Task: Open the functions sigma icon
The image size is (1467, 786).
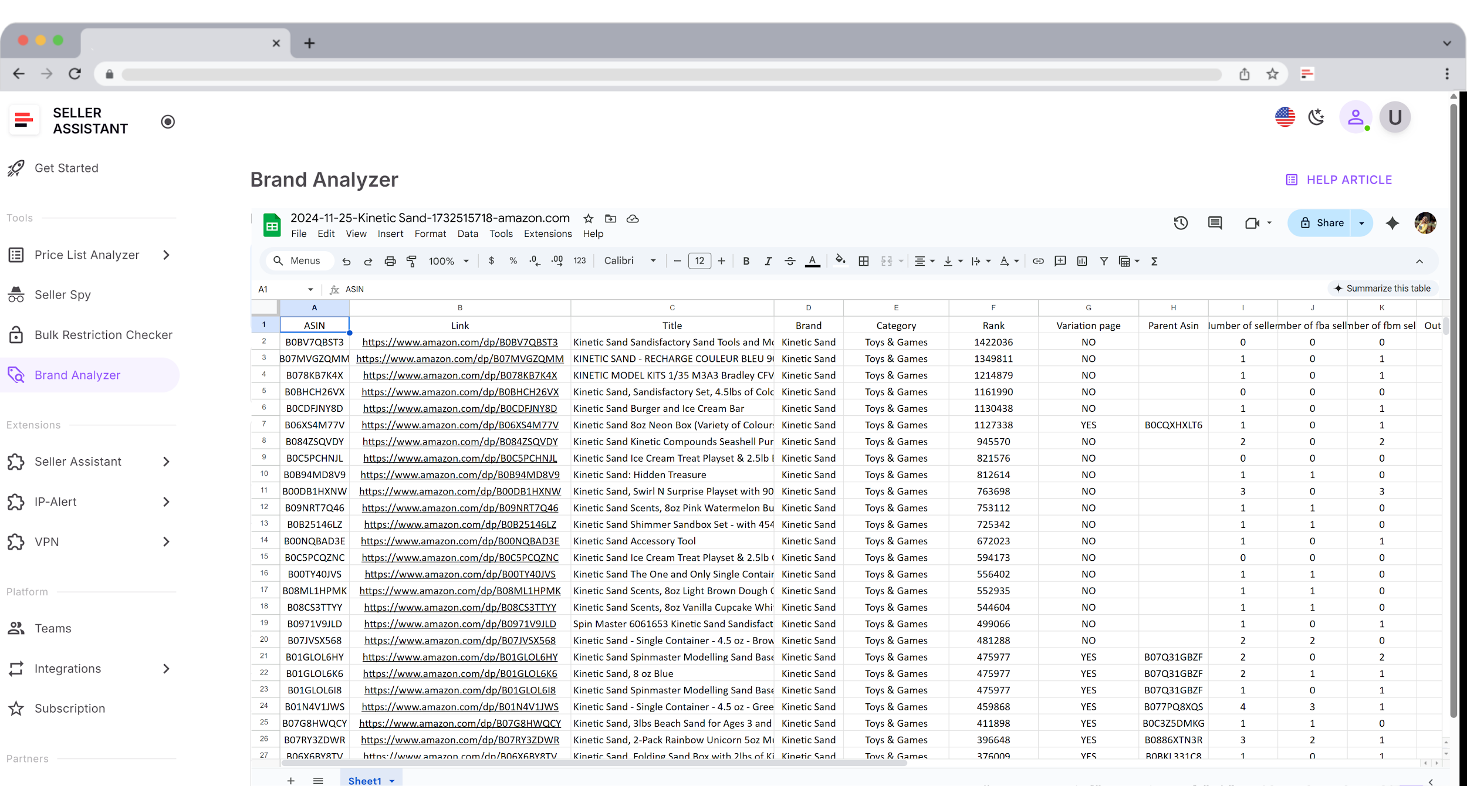Action: 1154,261
